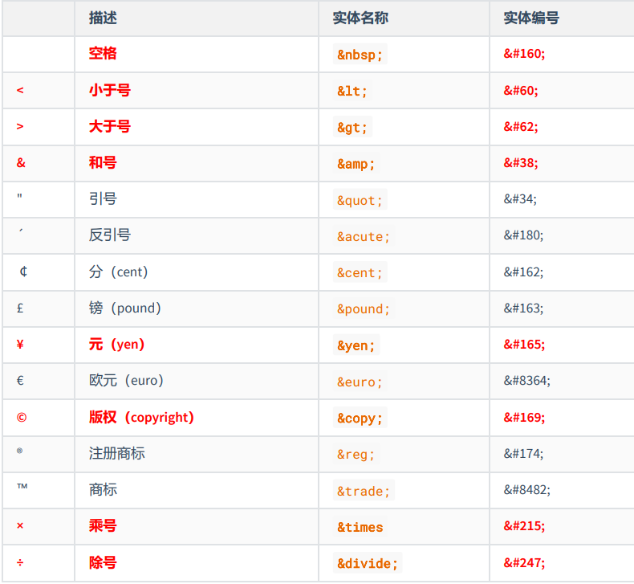The width and height of the screenshot is (634, 584).
Task: Click the 实体编号 column header
Action: pos(530,18)
